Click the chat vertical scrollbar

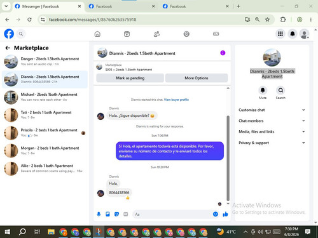228,158
